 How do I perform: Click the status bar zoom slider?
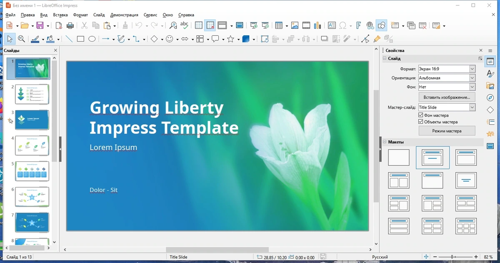454,257
